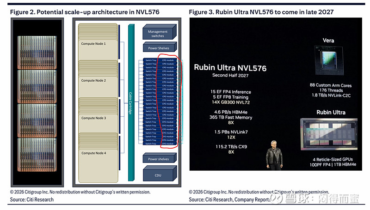This screenshot has height=210, width=370.
Task: Click 'Source: Citi Research, Company Reports' line
Action: [230, 199]
